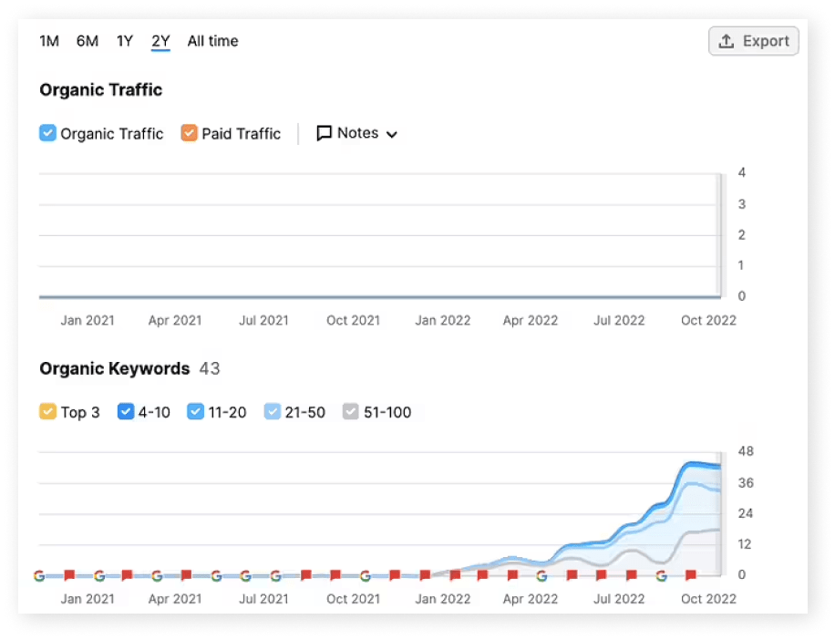The image size is (835, 640).
Task: Click the 48 value on keywords y-axis
Action: pyautogui.click(x=746, y=451)
